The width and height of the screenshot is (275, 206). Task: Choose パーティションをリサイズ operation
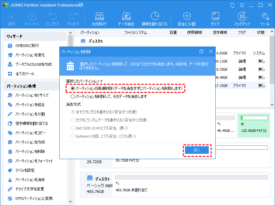click(28, 95)
